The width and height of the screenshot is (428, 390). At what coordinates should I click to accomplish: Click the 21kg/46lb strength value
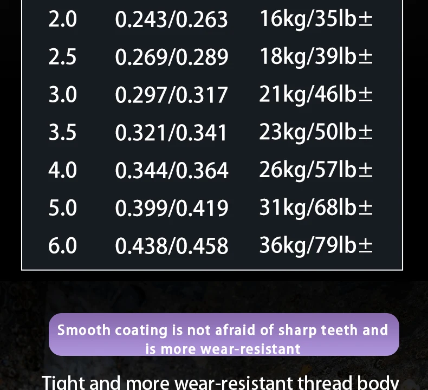[x=316, y=95]
